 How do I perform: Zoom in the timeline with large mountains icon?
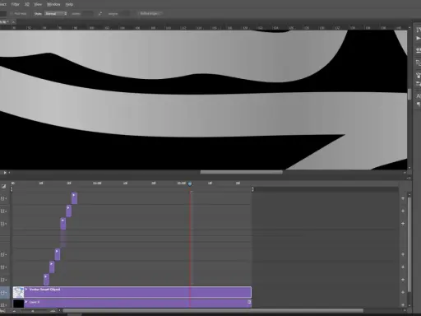point(53,311)
